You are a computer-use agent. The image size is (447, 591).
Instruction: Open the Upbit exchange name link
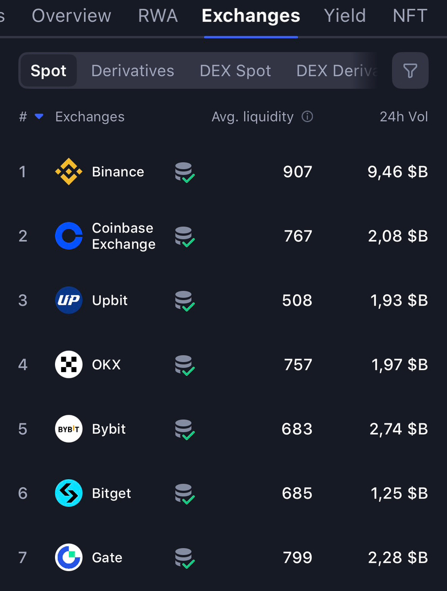(110, 300)
